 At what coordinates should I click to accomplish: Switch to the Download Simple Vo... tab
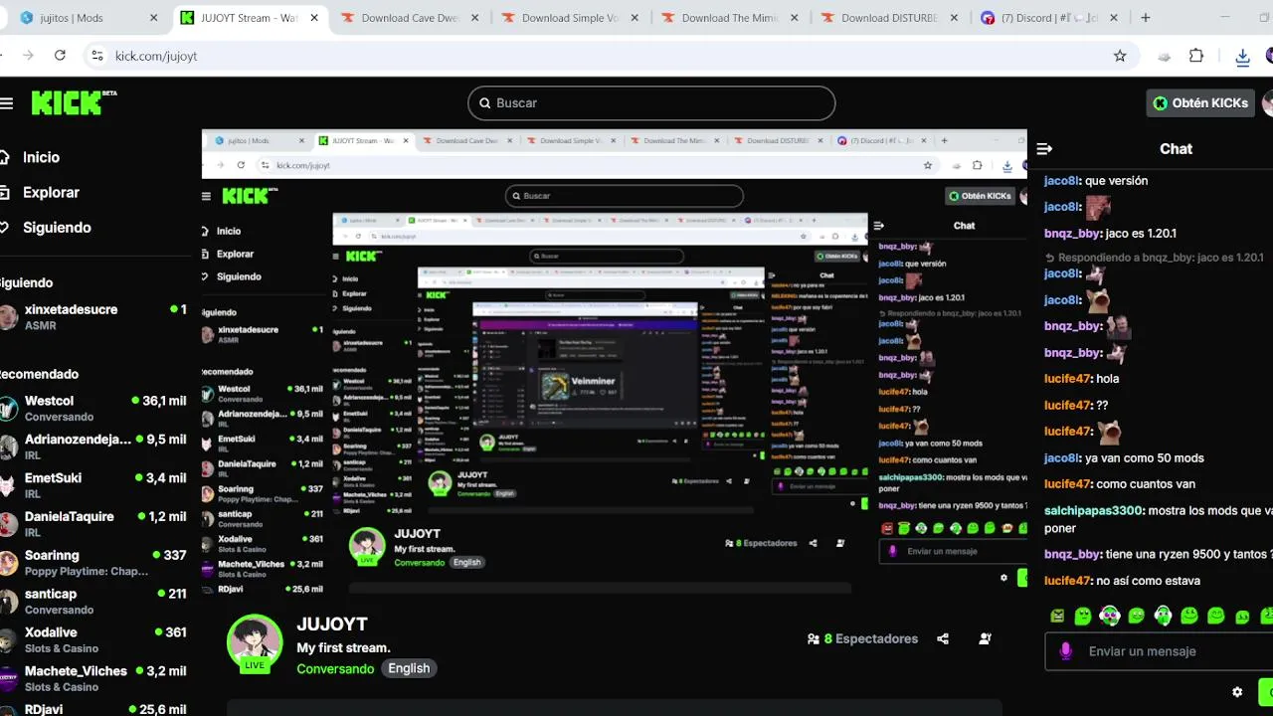pos(570,18)
